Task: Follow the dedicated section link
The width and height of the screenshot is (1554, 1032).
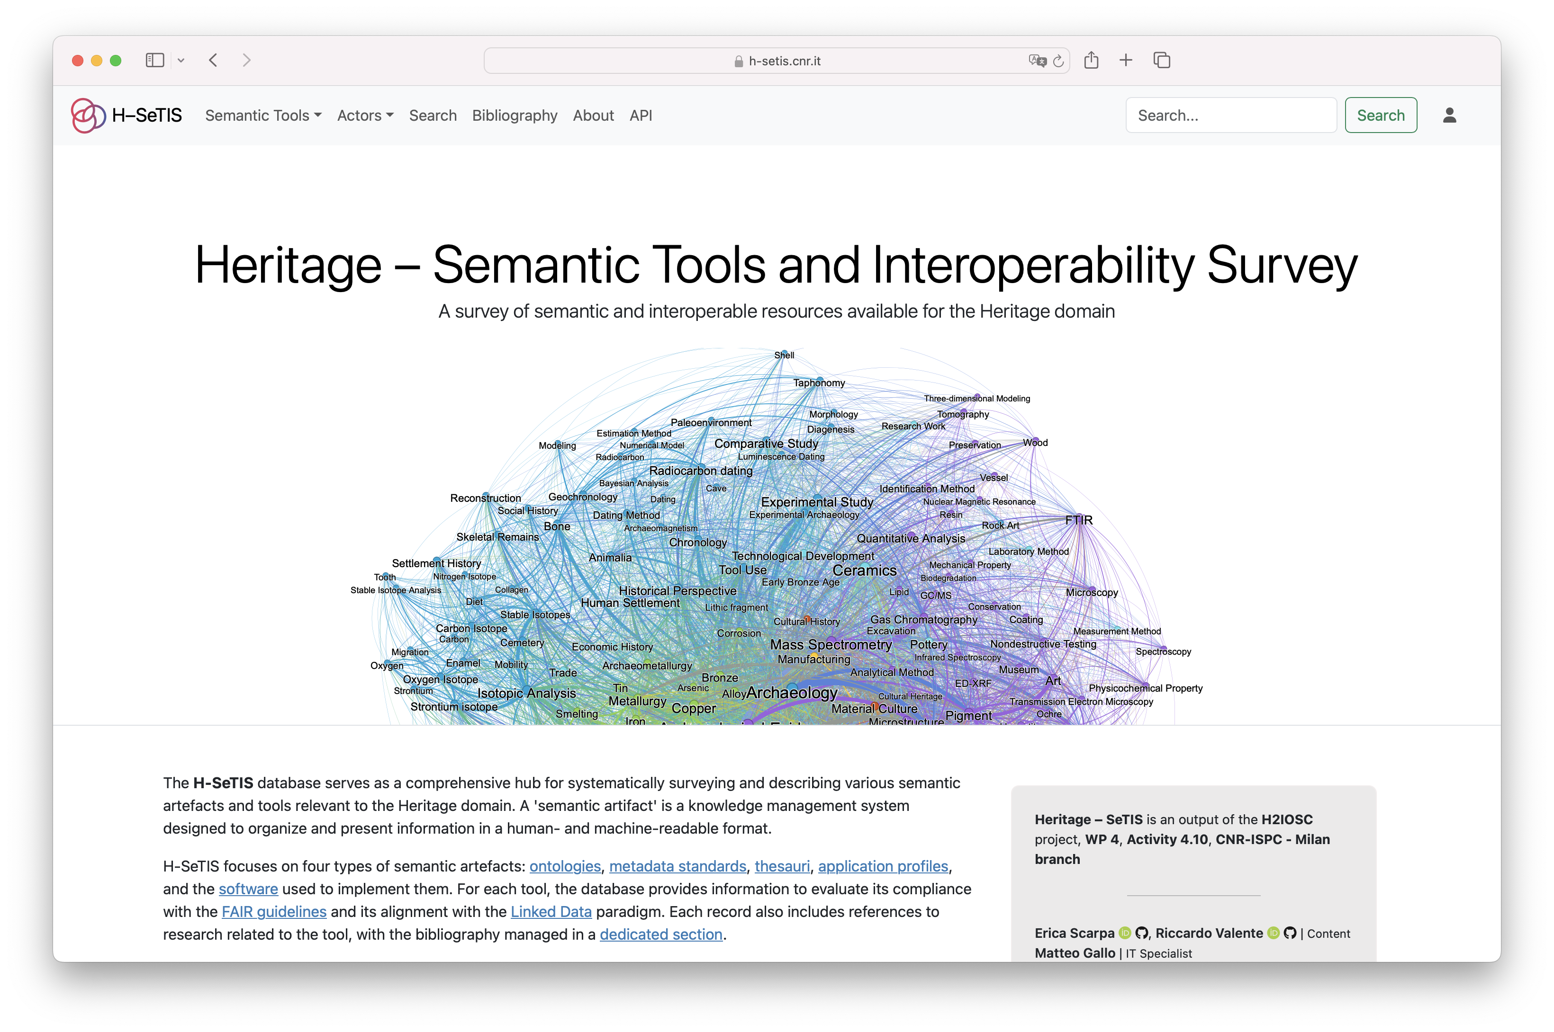Action: click(x=661, y=934)
